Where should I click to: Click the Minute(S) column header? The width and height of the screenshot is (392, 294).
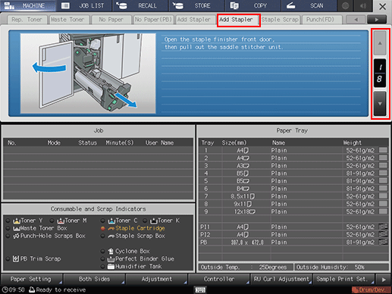click(120, 143)
